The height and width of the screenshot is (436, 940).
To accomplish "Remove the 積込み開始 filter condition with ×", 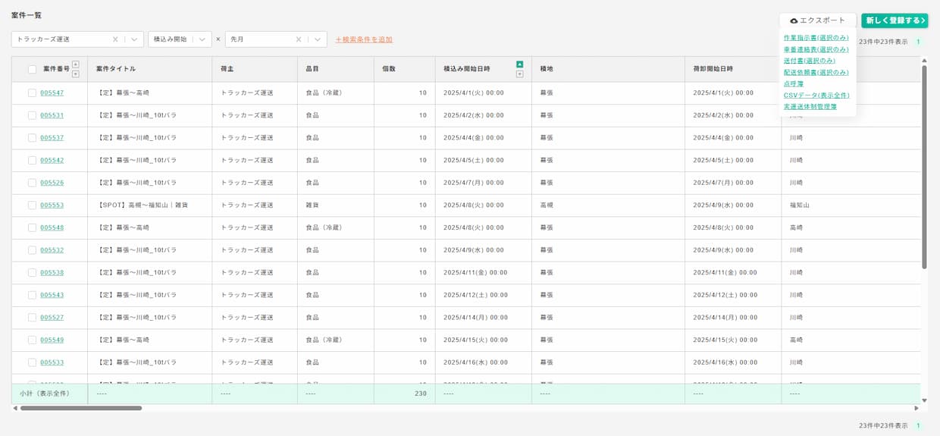I will point(218,39).
